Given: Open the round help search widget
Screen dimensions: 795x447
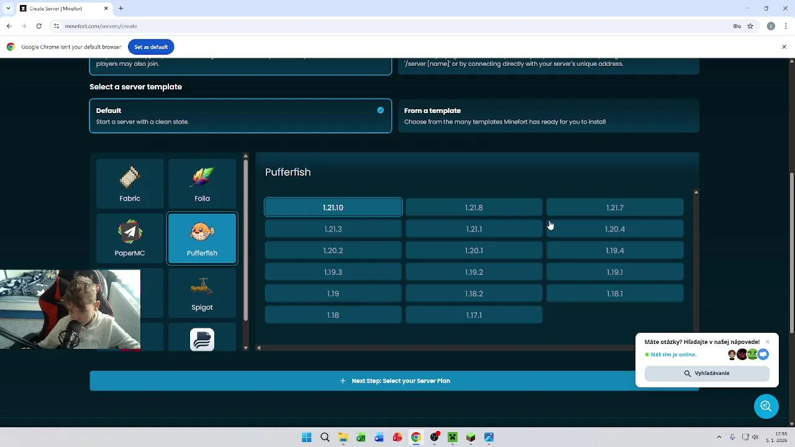Looking at the screenshot, I should pos(766,406).
